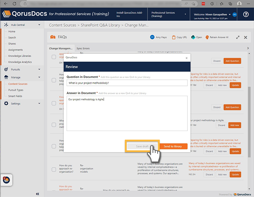The image size is (254, 197).
Task: Open Knowledge Analytics in sidebar
Action: pos(20,62)
